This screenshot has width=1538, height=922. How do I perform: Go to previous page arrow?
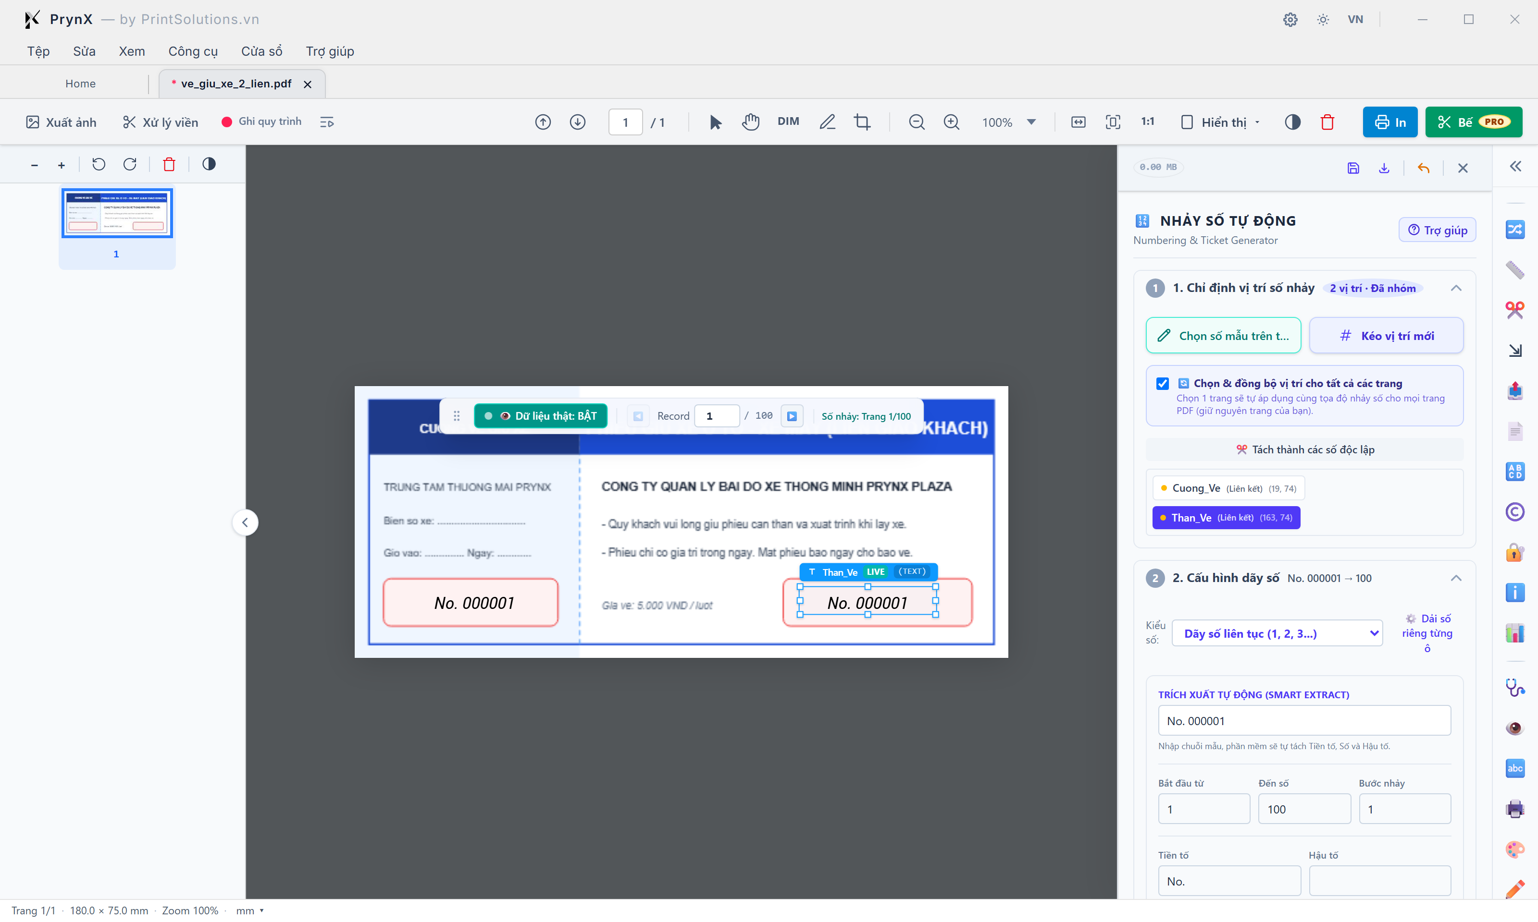pos(543,122)
